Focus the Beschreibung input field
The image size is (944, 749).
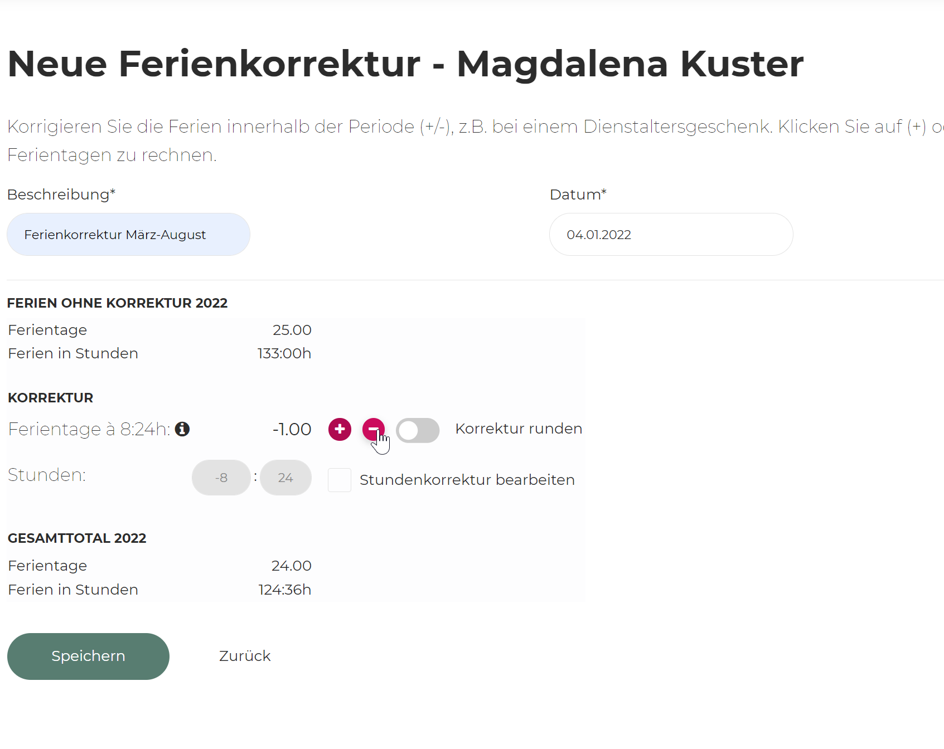pyautogui.click(x=128, y=235)
